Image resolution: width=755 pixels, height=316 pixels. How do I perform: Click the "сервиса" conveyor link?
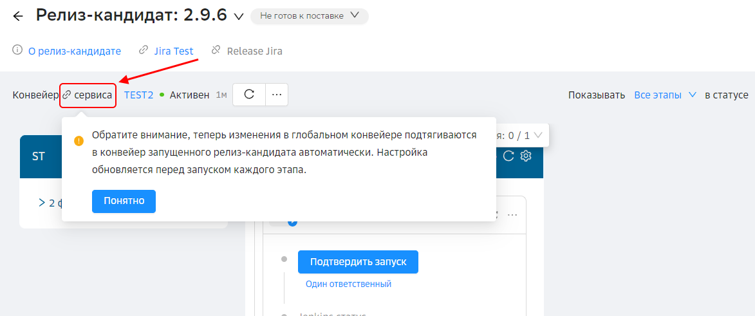tap(93, 95)
